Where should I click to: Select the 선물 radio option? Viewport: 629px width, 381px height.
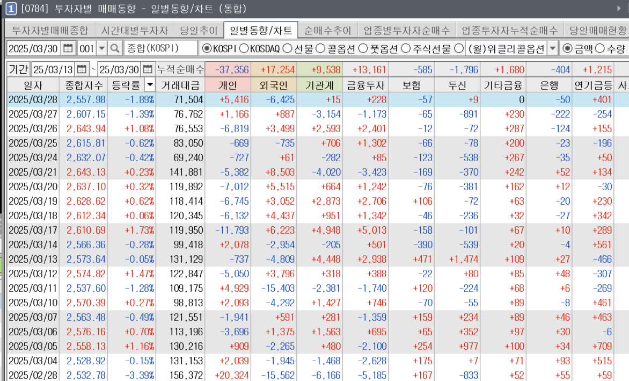click(x=288, y=49)
